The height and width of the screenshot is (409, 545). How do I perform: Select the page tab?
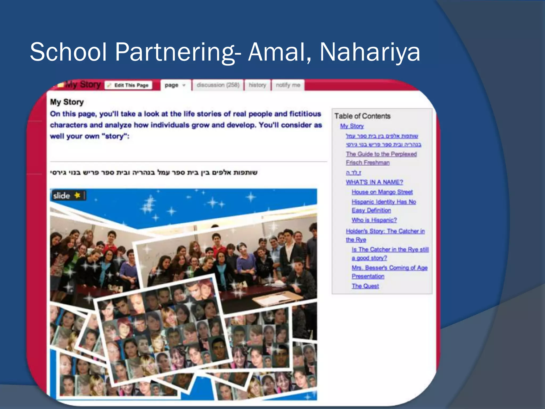[x=175, y=85]
